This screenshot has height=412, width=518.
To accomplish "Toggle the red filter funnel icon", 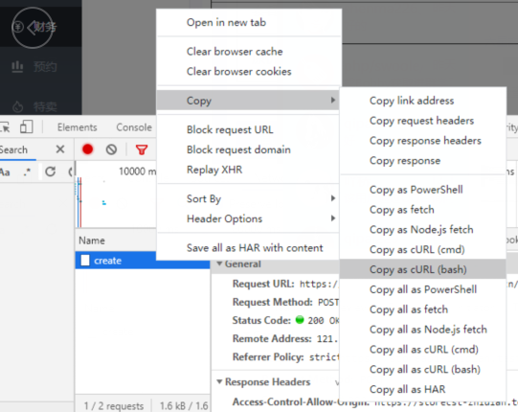I will (142, 149).
